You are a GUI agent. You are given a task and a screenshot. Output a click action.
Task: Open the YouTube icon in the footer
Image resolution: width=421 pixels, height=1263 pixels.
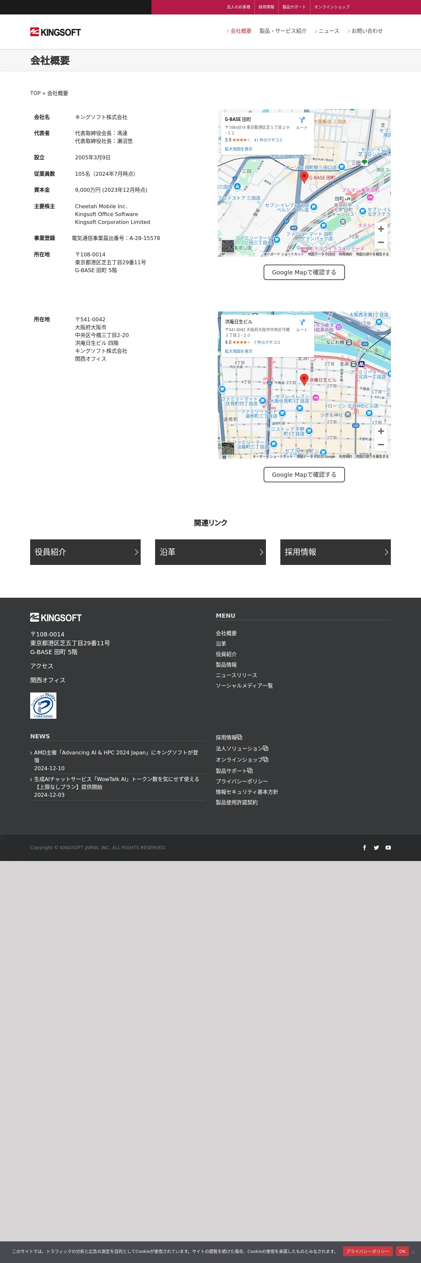click(x=388, y=848)
